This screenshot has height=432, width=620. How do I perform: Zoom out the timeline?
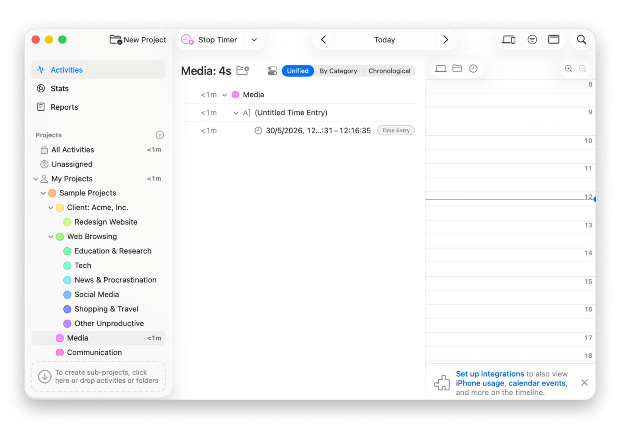click(583, 69)
